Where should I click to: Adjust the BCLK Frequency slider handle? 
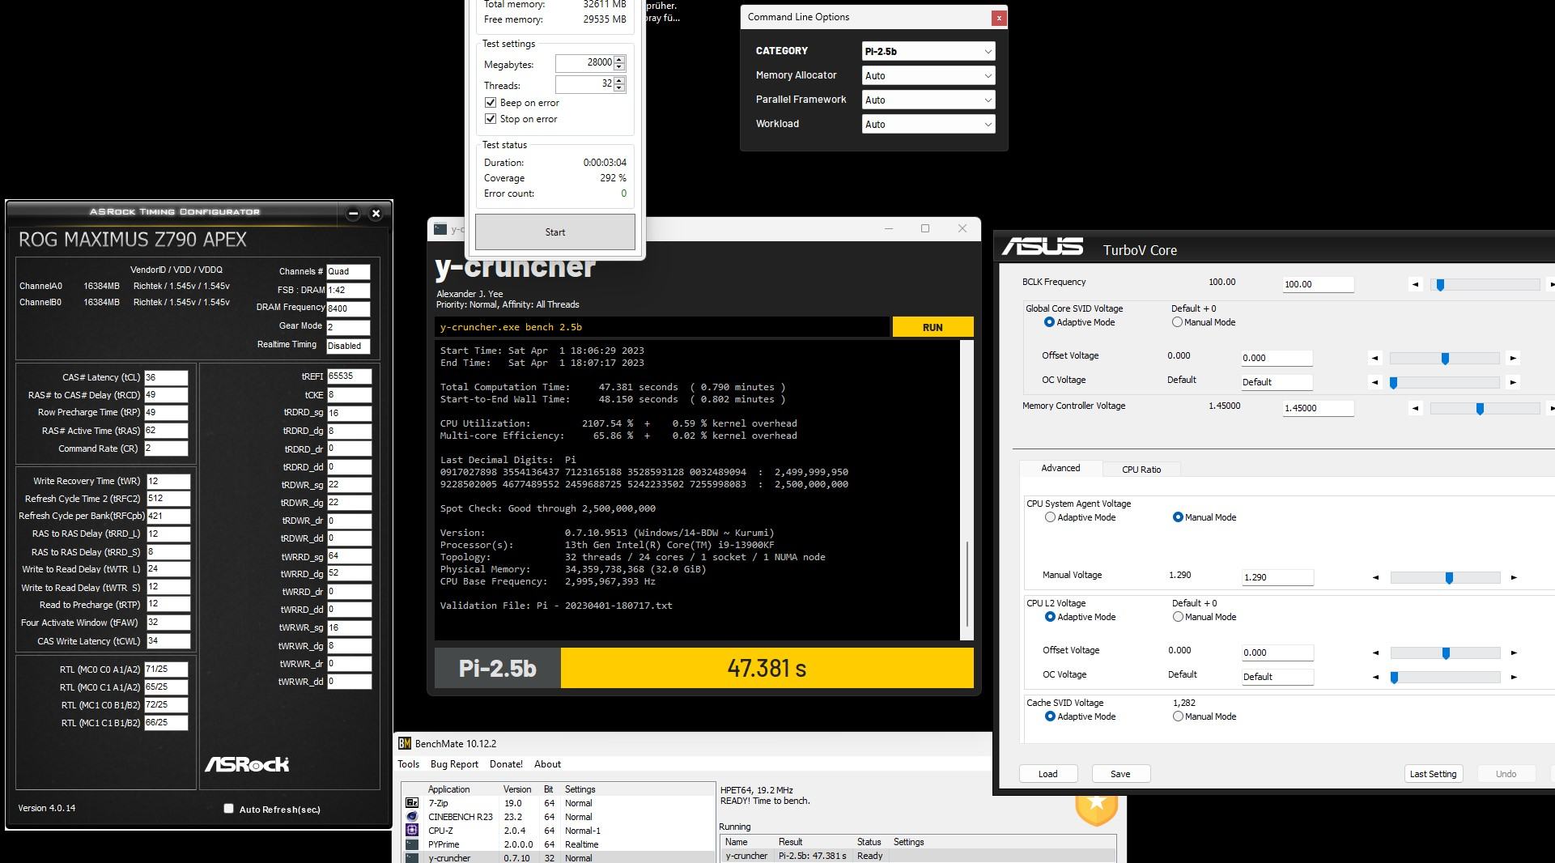[x=1440, y=285]
